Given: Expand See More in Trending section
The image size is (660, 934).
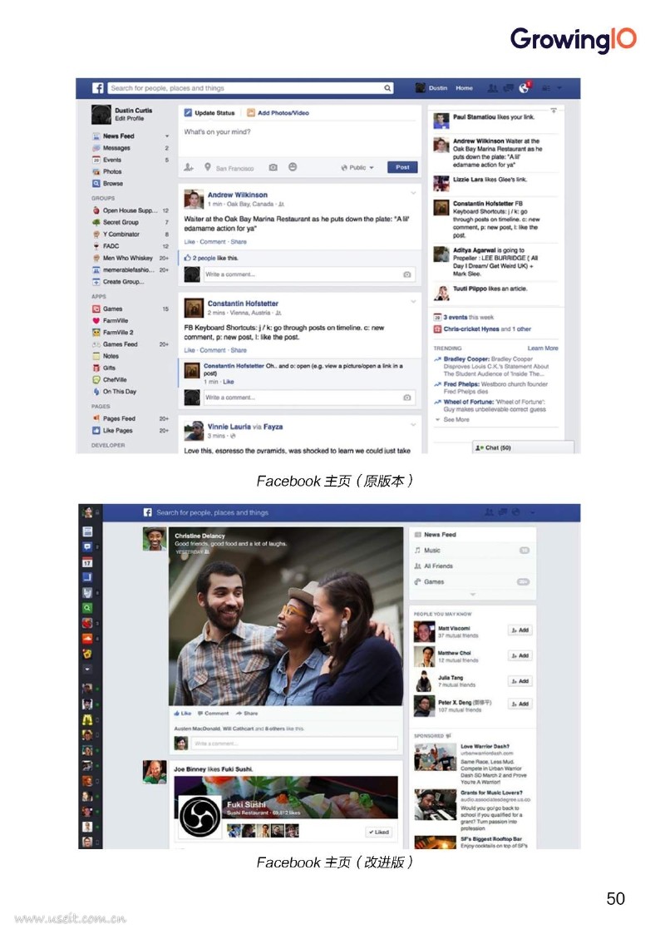Looking at the screenshot, I should point(452,419).
